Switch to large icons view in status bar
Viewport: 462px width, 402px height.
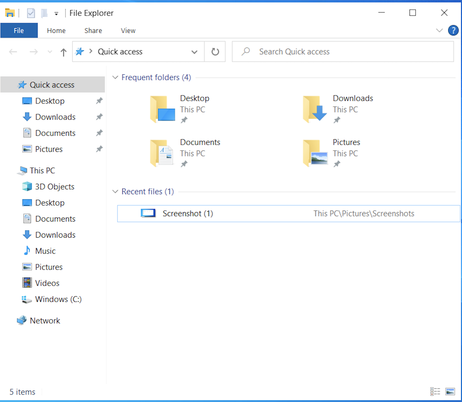point(450,391)
